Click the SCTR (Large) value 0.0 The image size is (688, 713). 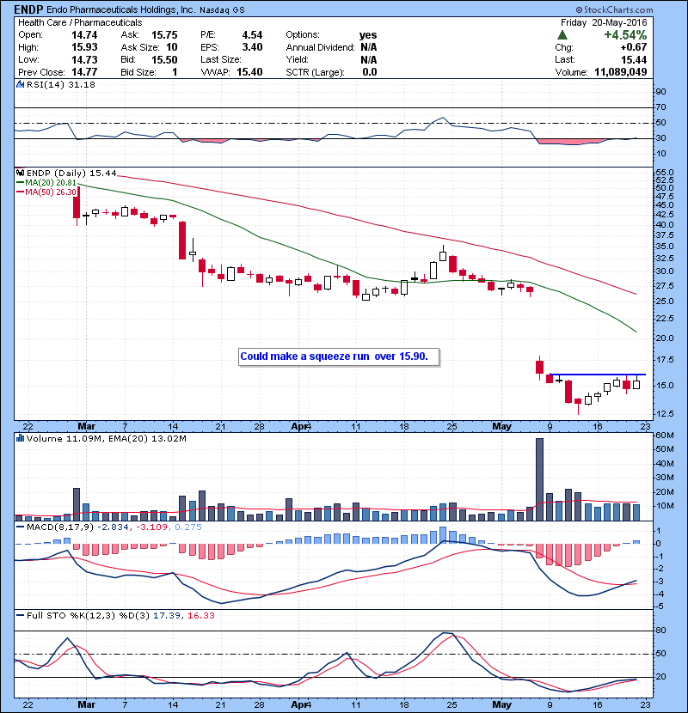(x=370, y=72)
